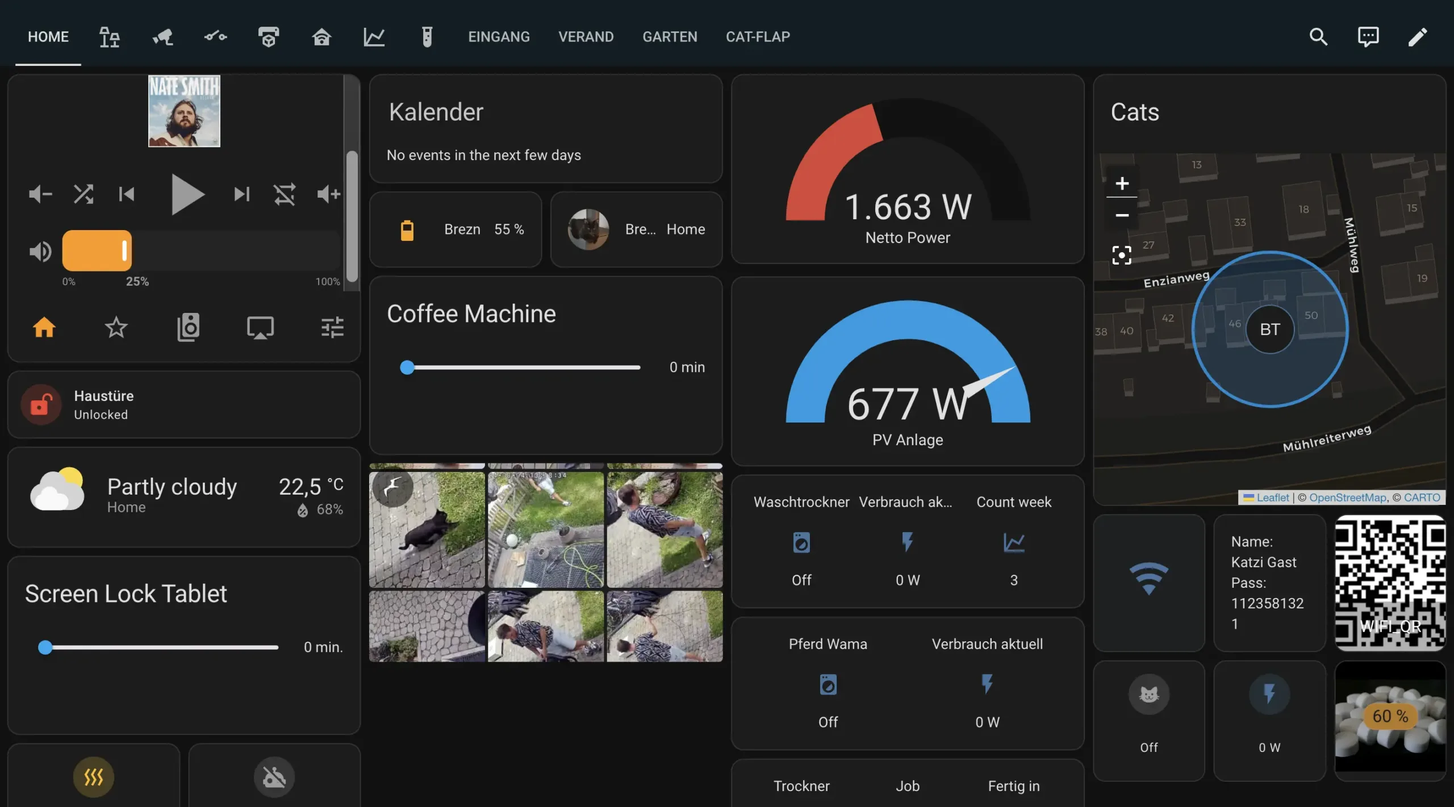Open the WIFI_QR code image

pyautogui.click(x=1390, y=583)
